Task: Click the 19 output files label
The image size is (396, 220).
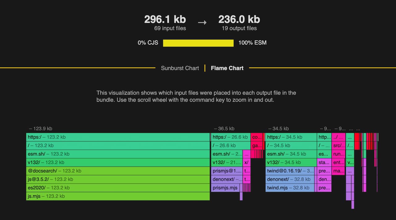Action: (x=239, y=28)
